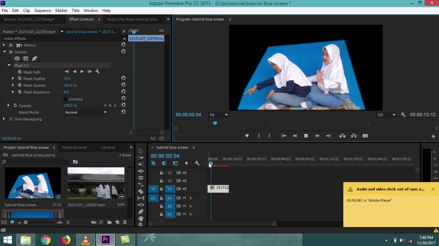This screenshot has height=246, width=439.
Task: Reset the Motion effect
Action: [123, 45]
